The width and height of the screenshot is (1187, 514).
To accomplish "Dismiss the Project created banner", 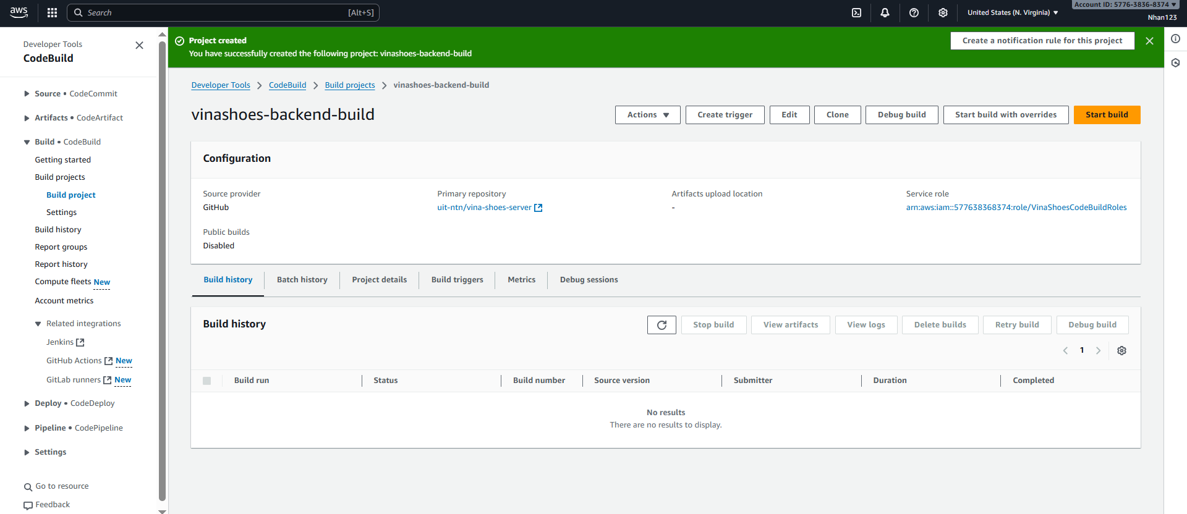I will click(1149, 41).
